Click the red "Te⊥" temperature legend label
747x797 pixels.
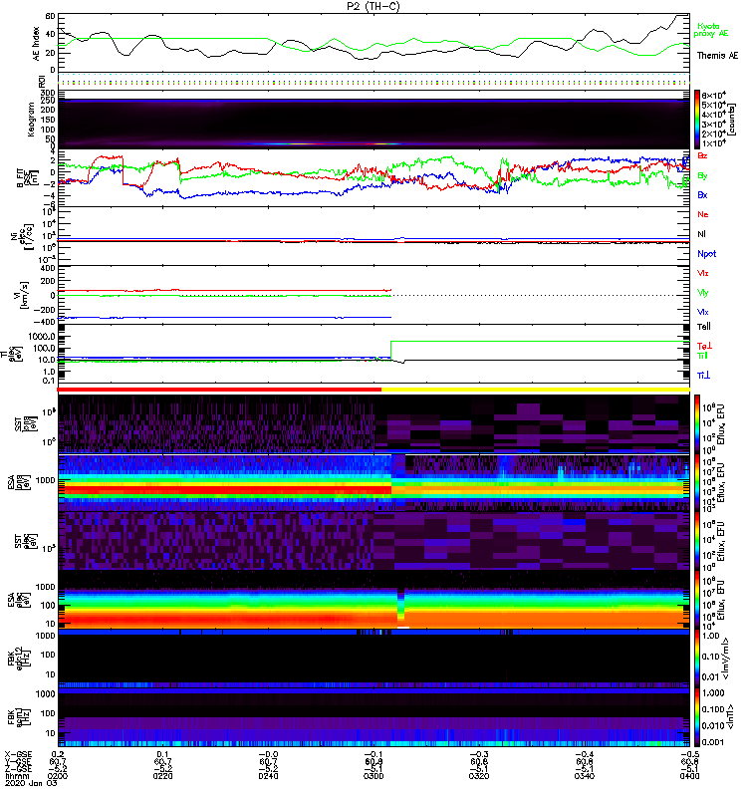(x=704, y=346)
